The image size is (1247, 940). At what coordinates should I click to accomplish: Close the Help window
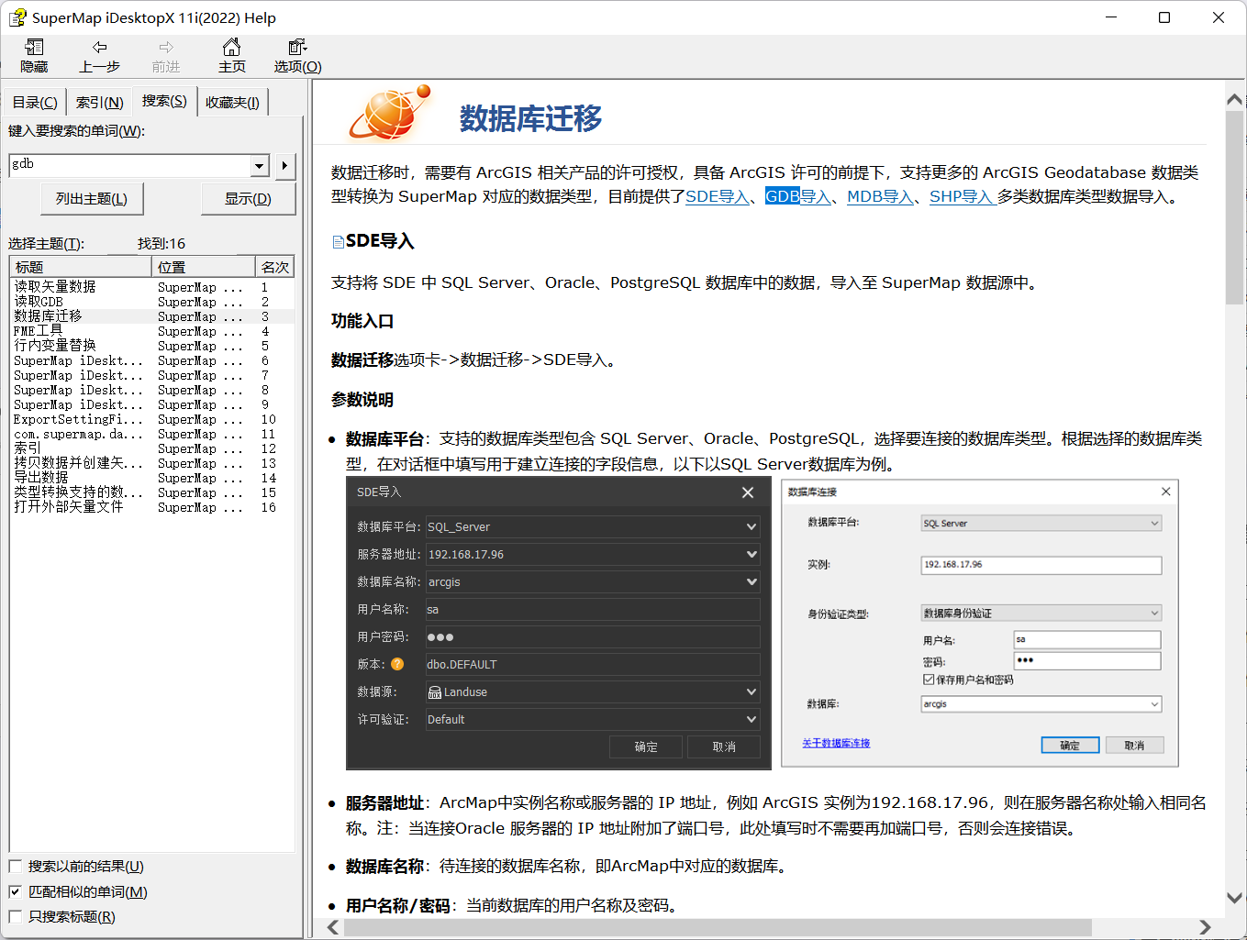[x=1219, y=17]
